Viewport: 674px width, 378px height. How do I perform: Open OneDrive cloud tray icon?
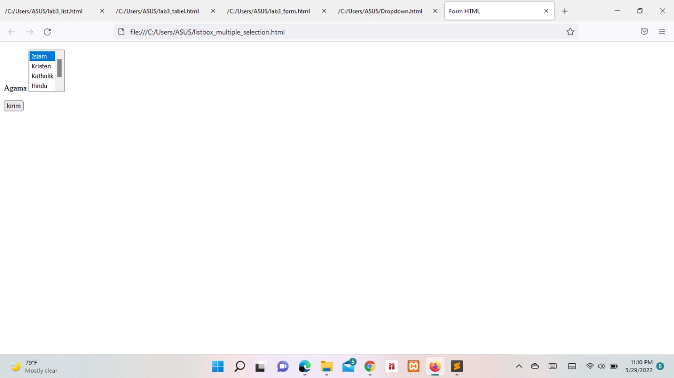[535, 366]
